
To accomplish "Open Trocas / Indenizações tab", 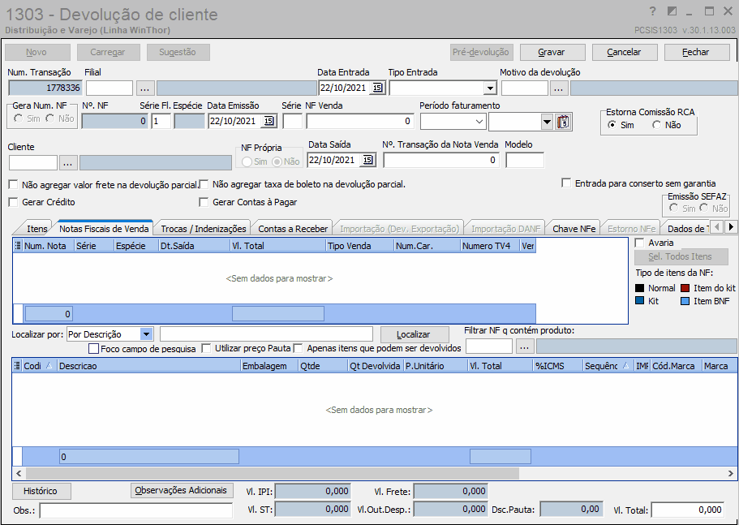I will (x=204, y=229).
